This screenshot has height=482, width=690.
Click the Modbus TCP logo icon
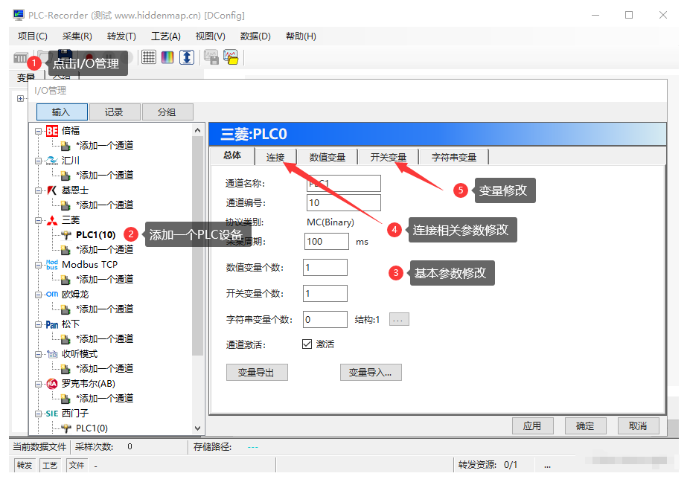(52, 264)
